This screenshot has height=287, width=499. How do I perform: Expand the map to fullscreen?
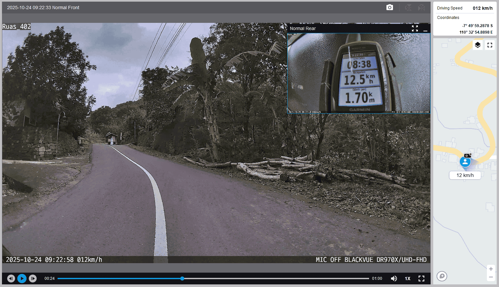(490, 45)
